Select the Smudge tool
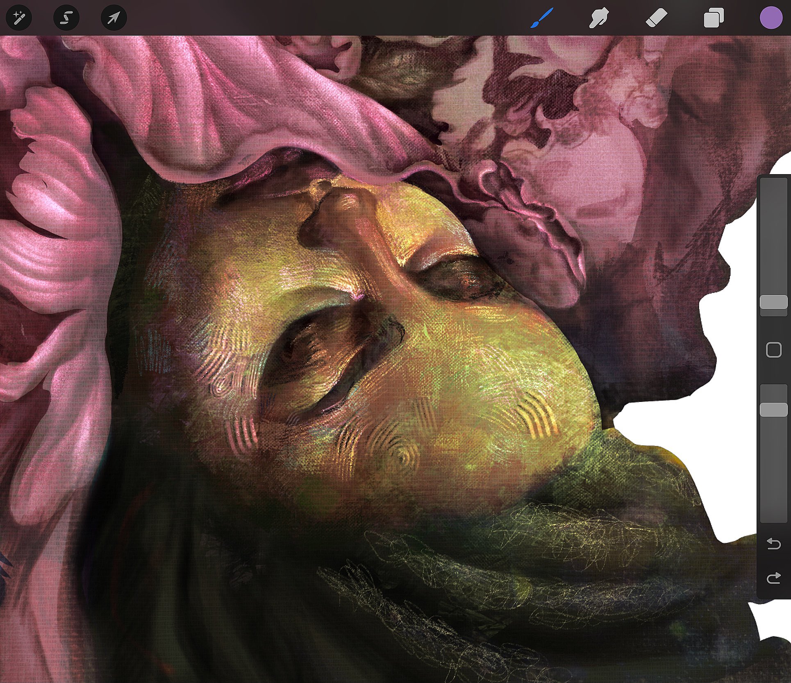Viewport: 791px width, 683px height. coord(599,18)
